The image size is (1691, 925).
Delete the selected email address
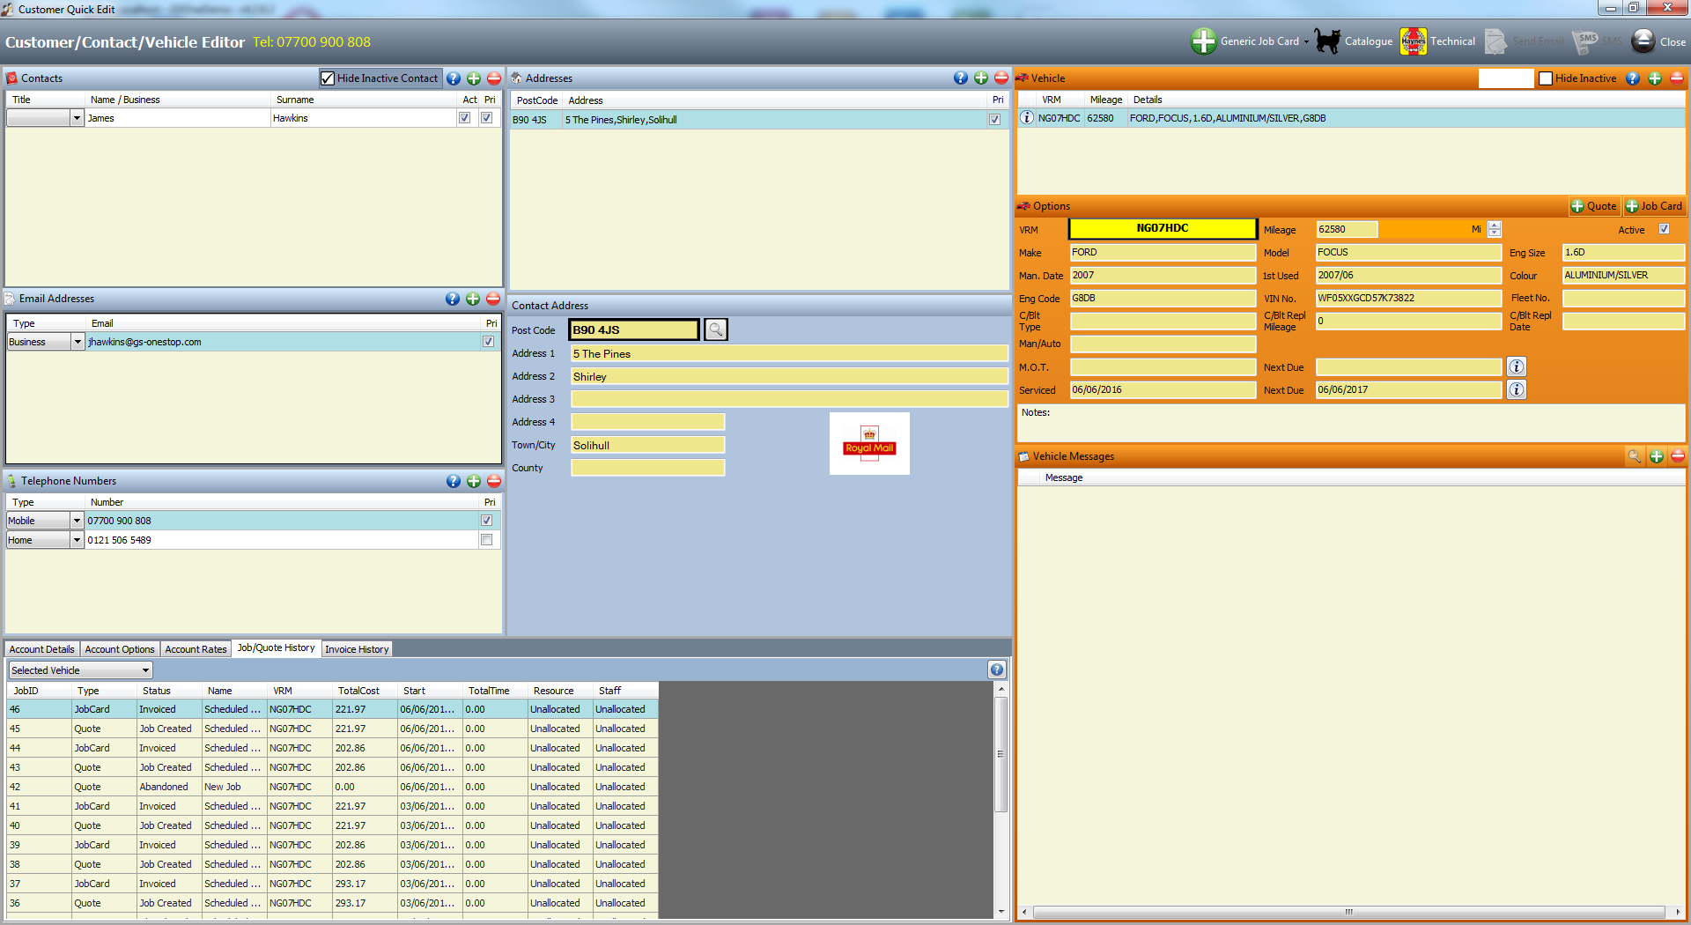click(x=493, y=299)
